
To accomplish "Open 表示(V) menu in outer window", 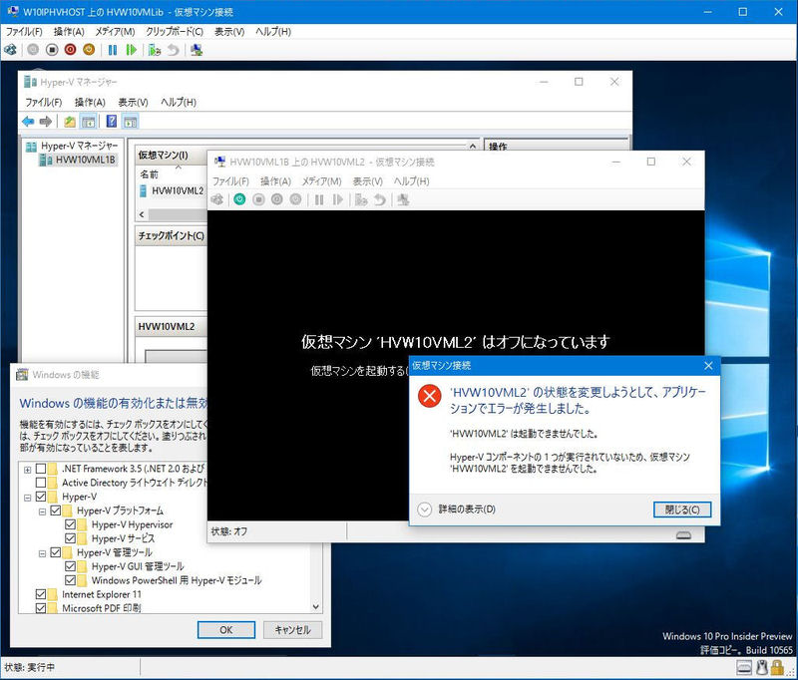I will click(x=229, y=32).
